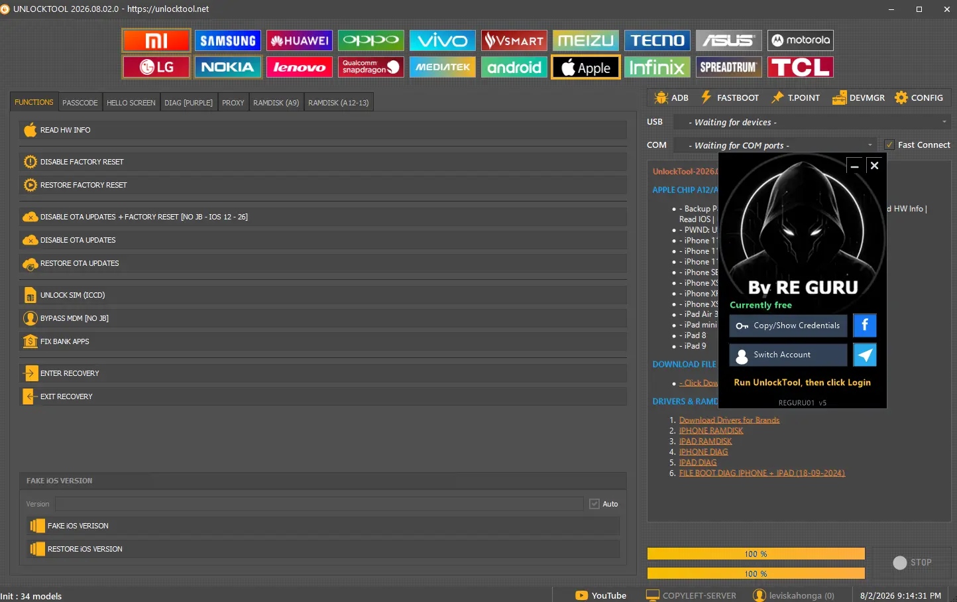Click EXIT RECOVERY

coord(323,396)
